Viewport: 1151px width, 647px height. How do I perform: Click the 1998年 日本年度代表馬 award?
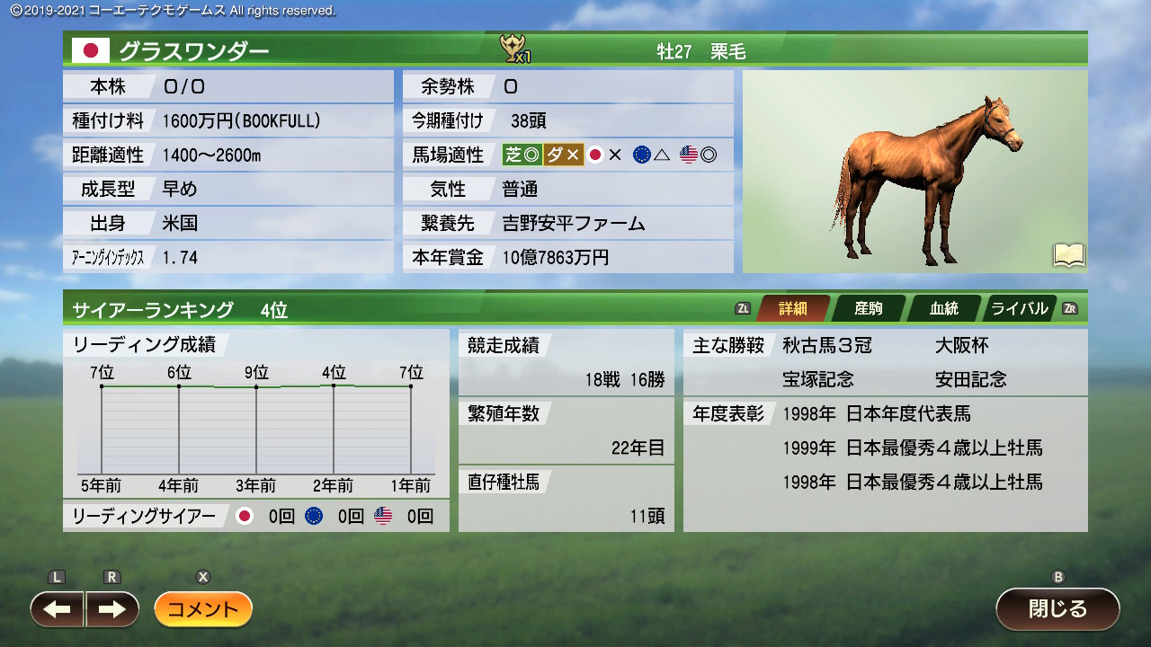[x=877, y=413]
